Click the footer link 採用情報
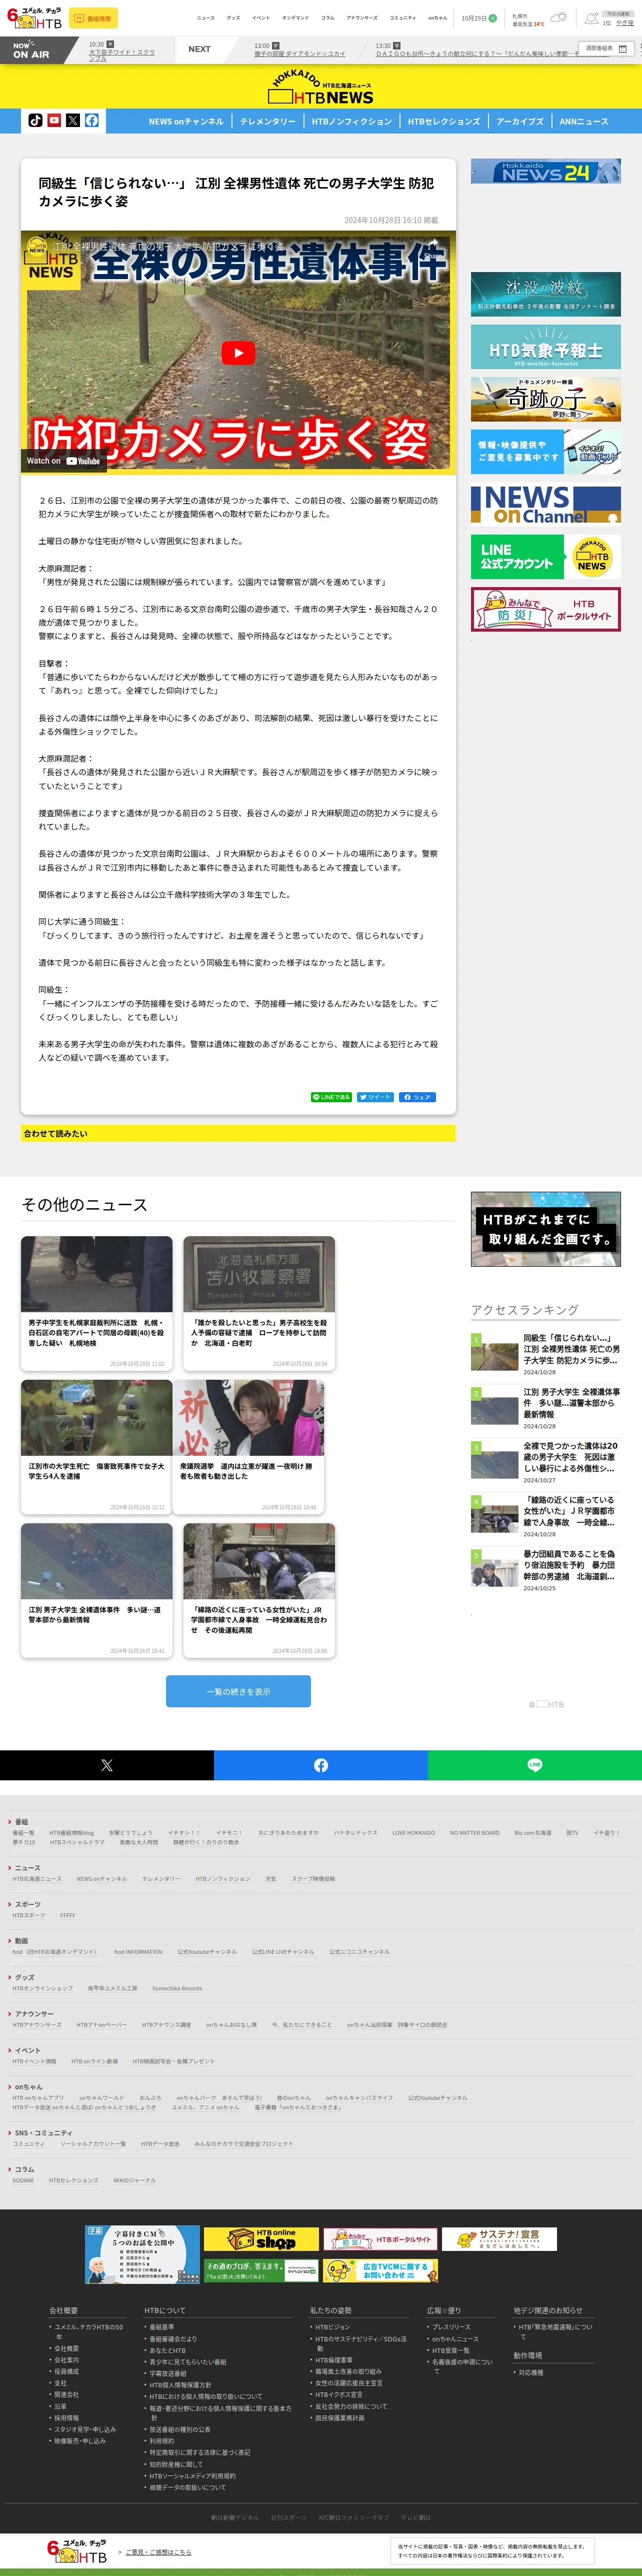The height and width of the screenshot is (2576, 642). click(66, 2418)
